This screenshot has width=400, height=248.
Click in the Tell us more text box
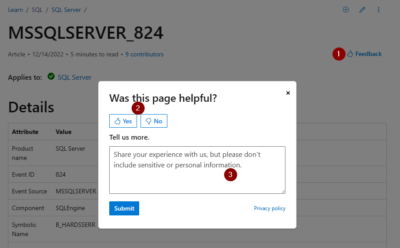(x=197, y=170)
